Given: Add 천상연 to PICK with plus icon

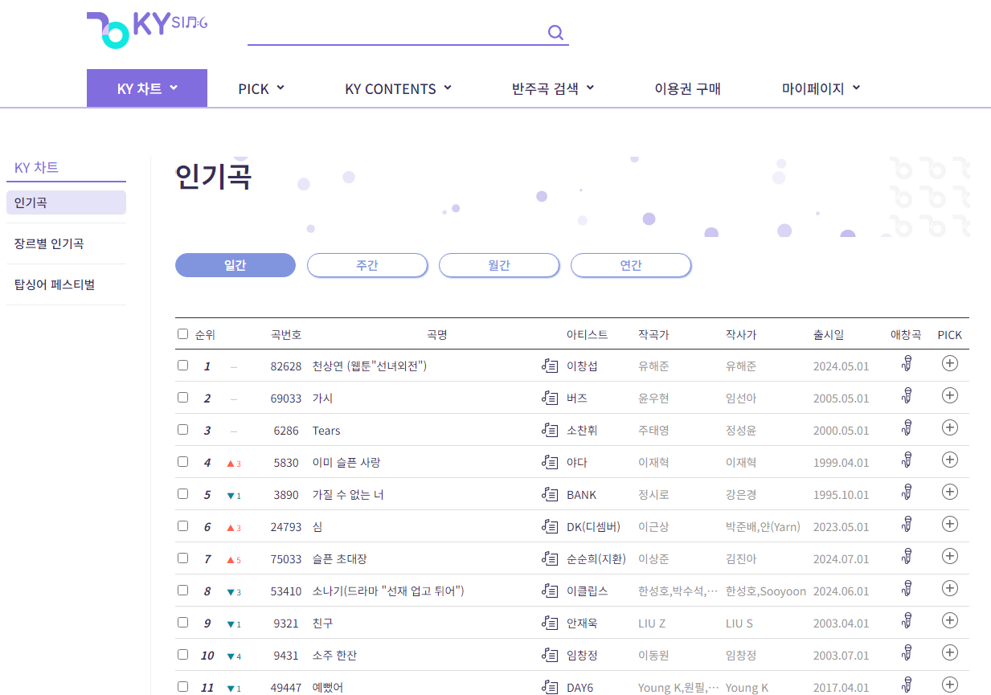Looking at the screenshot, I should [x=950, y=363].
